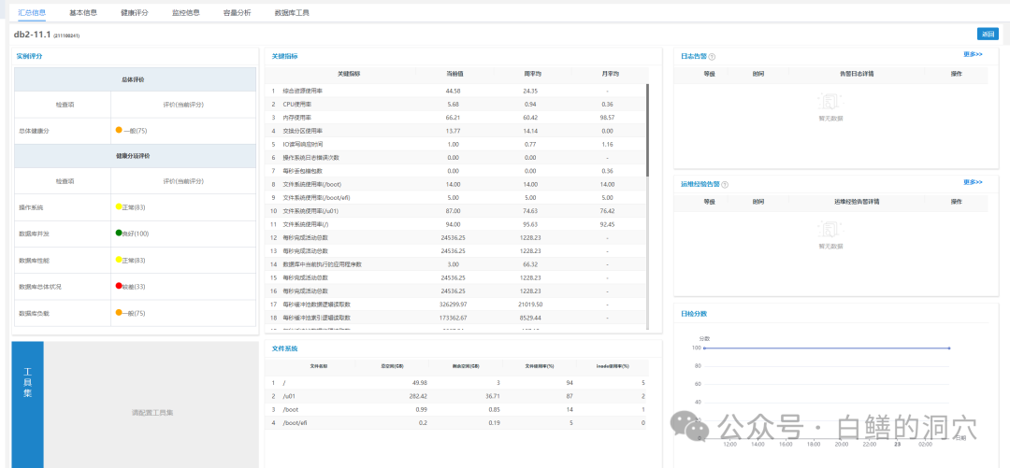Viewport: 1010px width, 468px height.
Task: Select the CPU使用率 metric row
Action: (x=456, y=104)
